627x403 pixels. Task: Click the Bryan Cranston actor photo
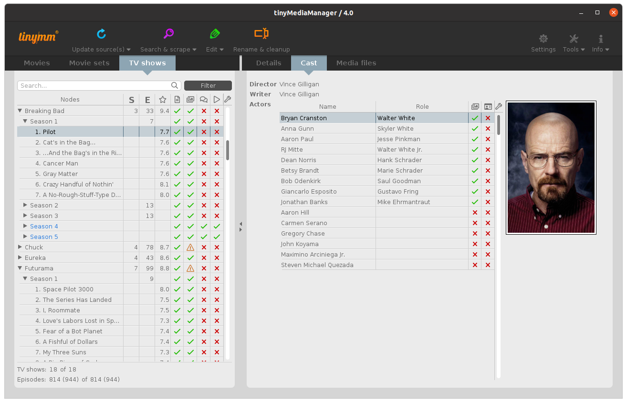tap(551, 168)
